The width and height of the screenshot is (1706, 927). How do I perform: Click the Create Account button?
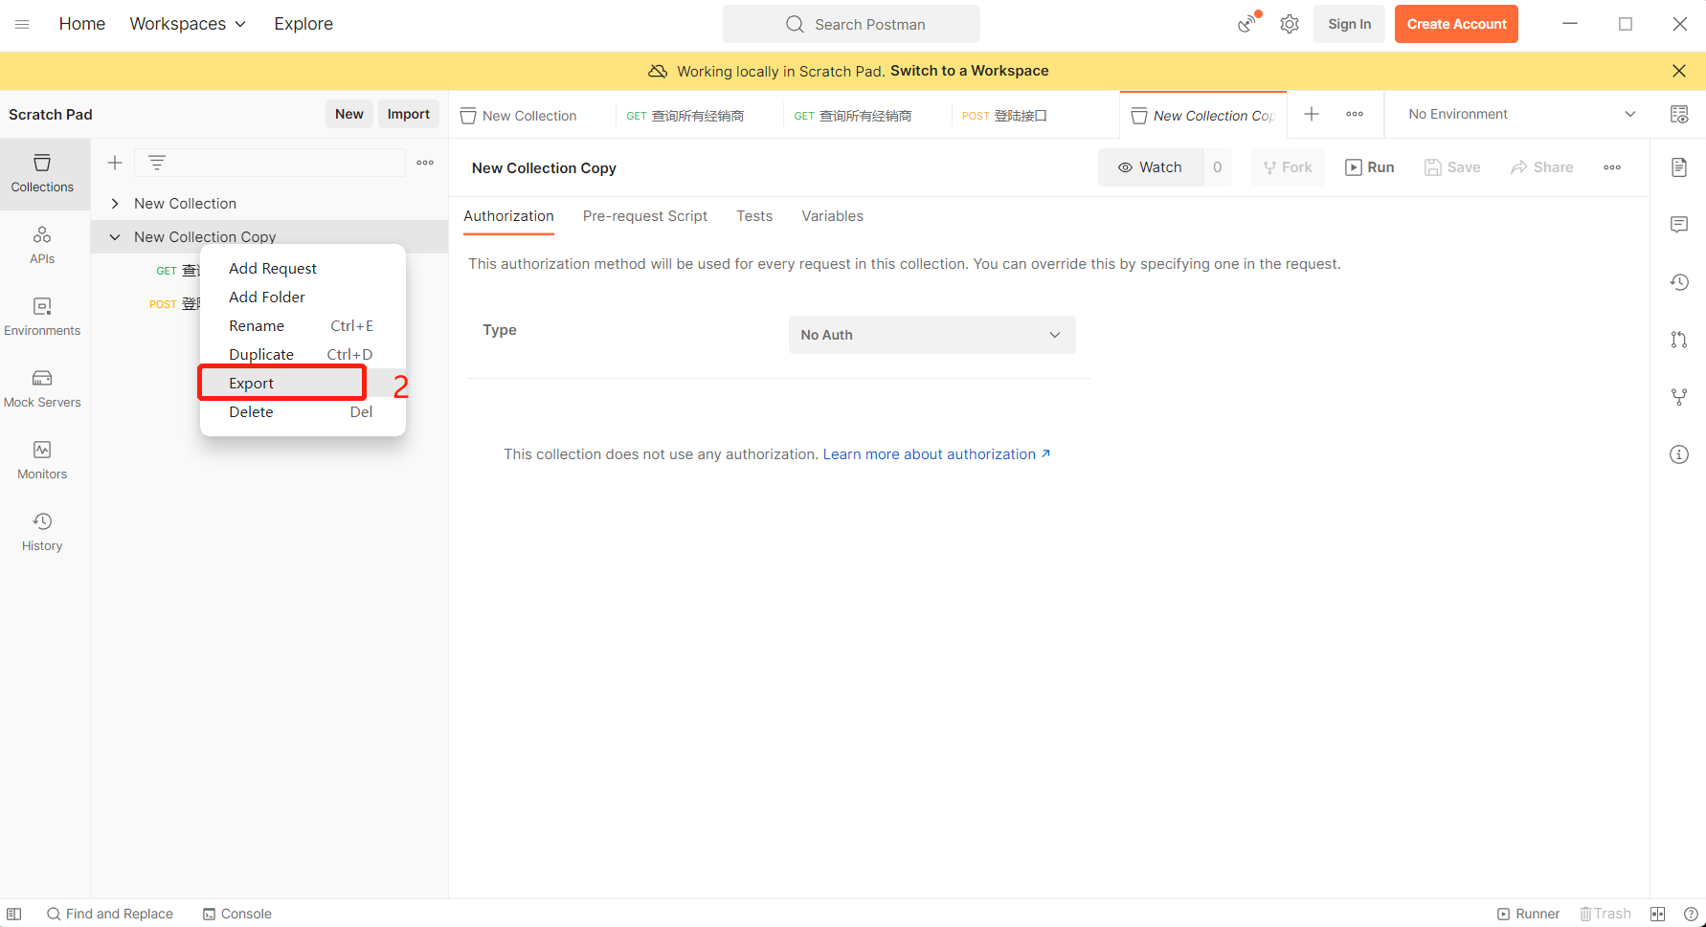click(1456, 24)
